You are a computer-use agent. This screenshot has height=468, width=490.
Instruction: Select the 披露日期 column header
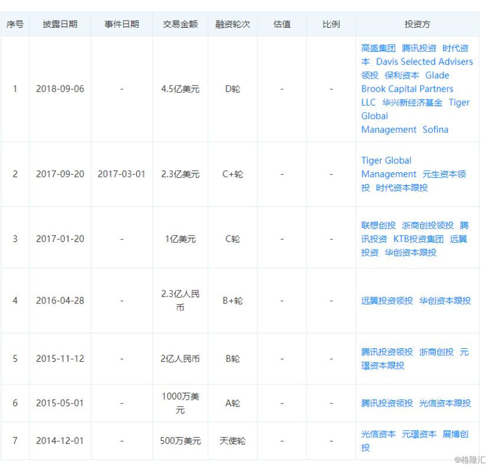pos(60,24)
